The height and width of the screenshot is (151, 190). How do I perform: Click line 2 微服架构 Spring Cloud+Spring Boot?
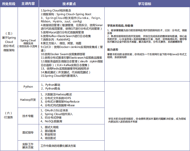66,14
